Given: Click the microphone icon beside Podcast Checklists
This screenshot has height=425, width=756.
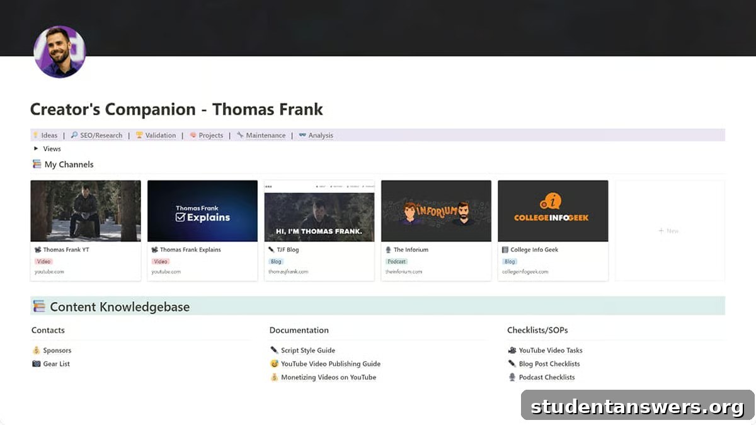Looking at the screenshot, I should tap(512, 378).
